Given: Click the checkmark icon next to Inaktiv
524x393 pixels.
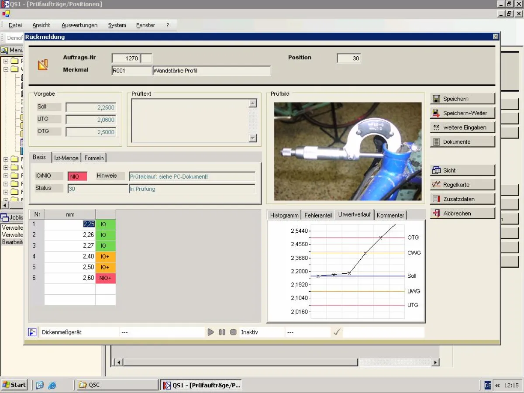Looking at the screenshot, I should (x=337, y=332).
